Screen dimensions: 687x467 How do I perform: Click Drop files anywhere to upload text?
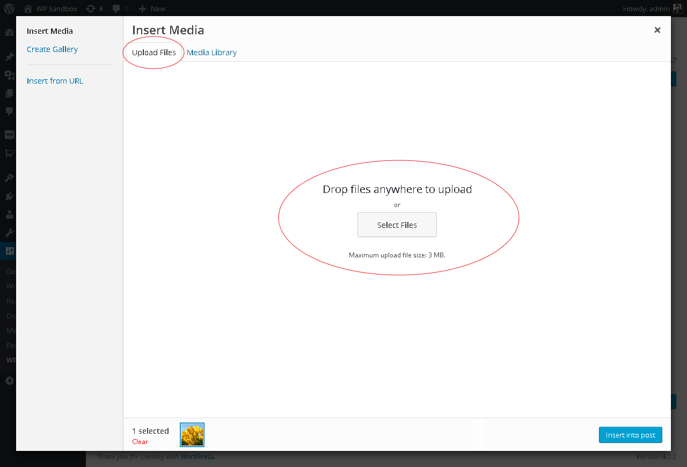point(397,189)
